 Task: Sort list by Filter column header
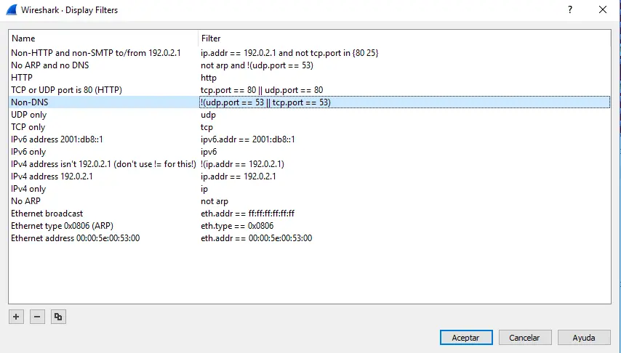point(211,38)
